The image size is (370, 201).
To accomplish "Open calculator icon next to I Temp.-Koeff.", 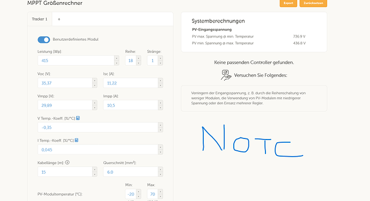I will (x=77, y=140).
